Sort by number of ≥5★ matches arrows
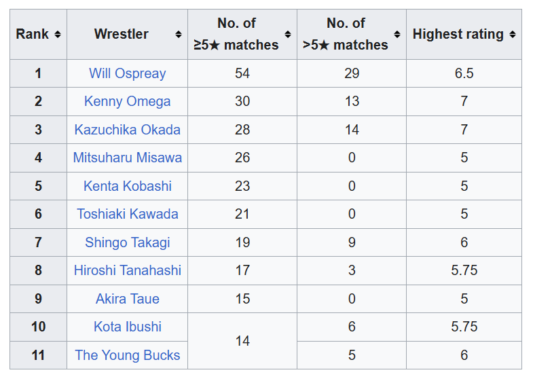This screenshot has width=533, height=381. (288, 35)
